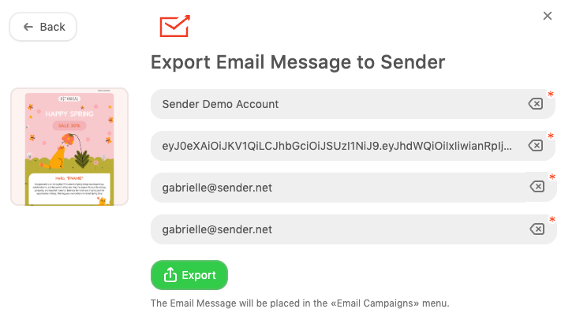
Task: Click the SALE 30% badge in the preview
Action: click(x=69, y=125)
